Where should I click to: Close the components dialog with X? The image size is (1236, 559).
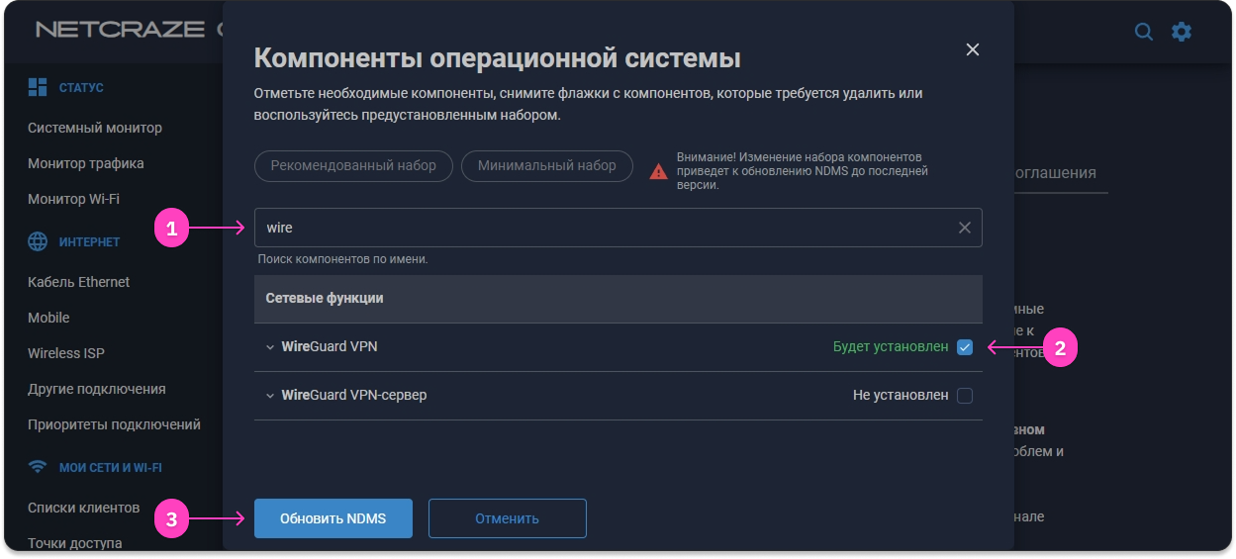point(972,49)
